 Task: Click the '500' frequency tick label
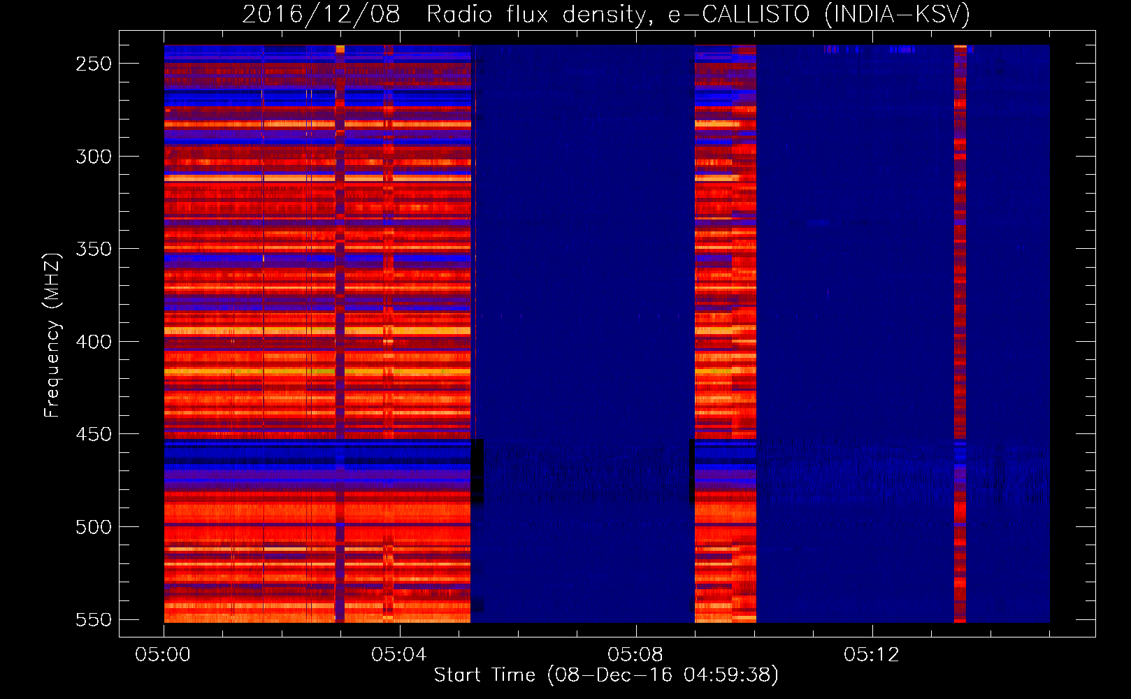(x=94, y=527)
